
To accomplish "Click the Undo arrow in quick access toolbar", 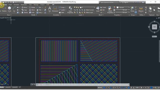I will point(16,2).
